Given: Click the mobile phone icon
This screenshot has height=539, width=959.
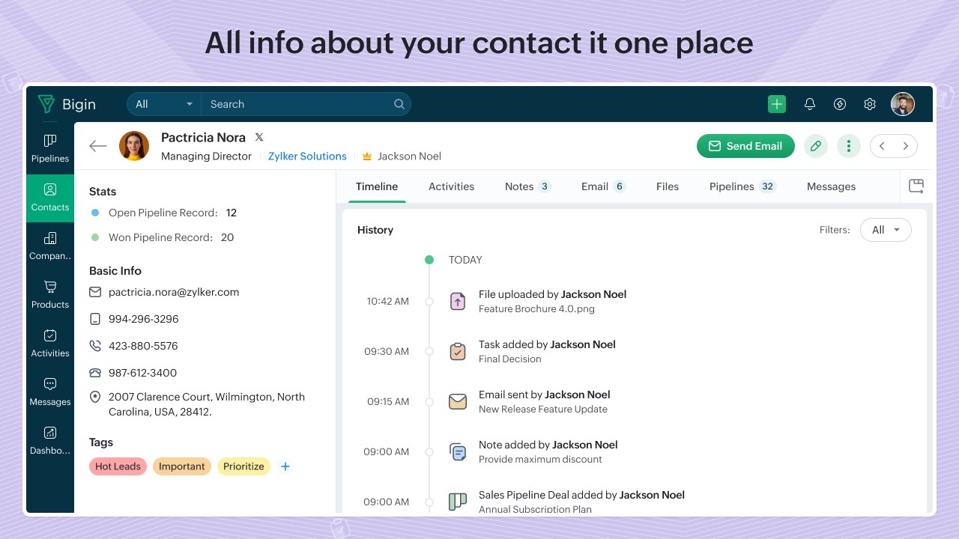Looking at the screenshot, I should coord(95,319).
